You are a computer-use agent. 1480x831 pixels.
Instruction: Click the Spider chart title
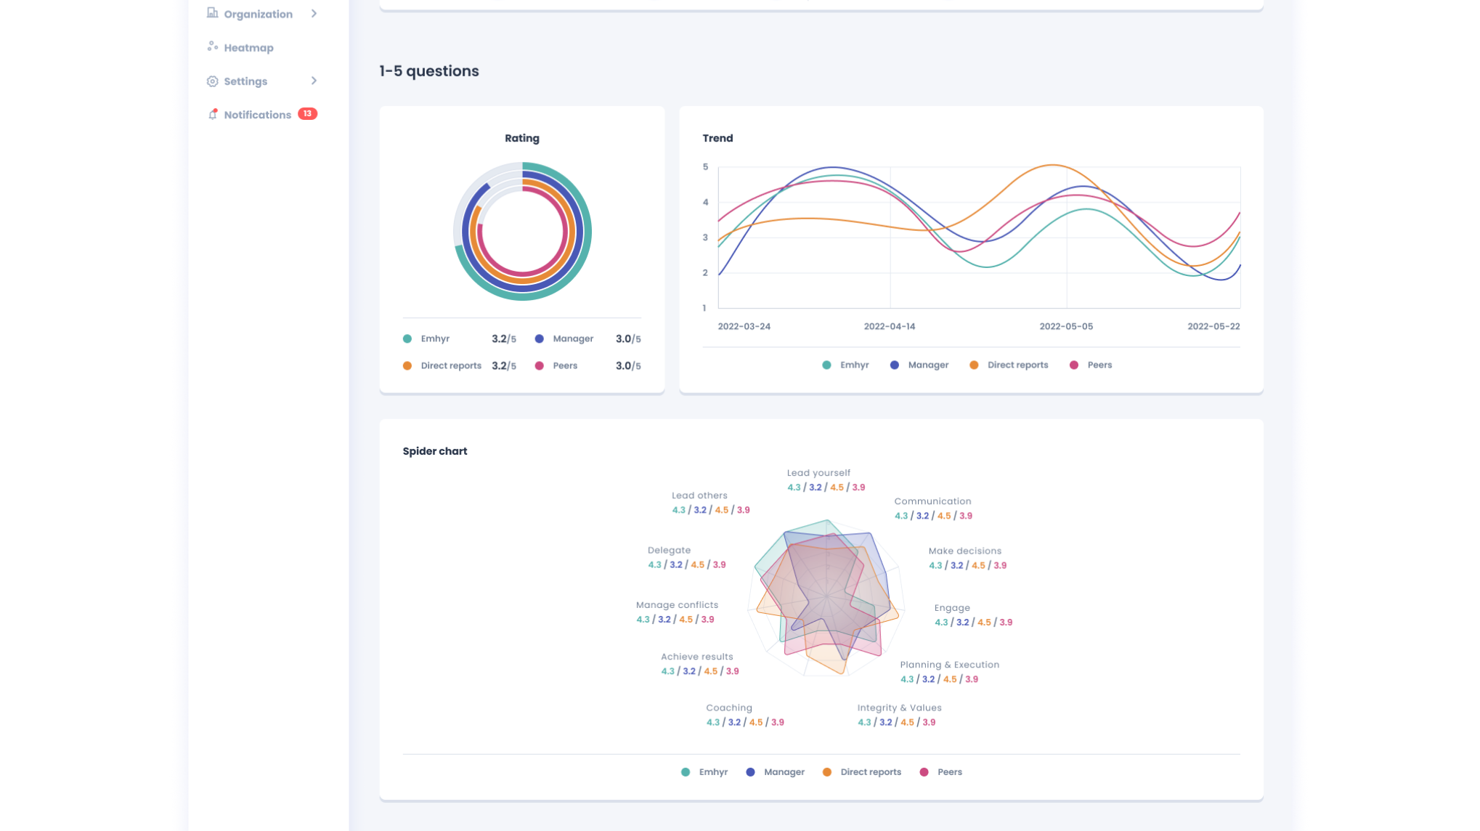coord(435,451)
